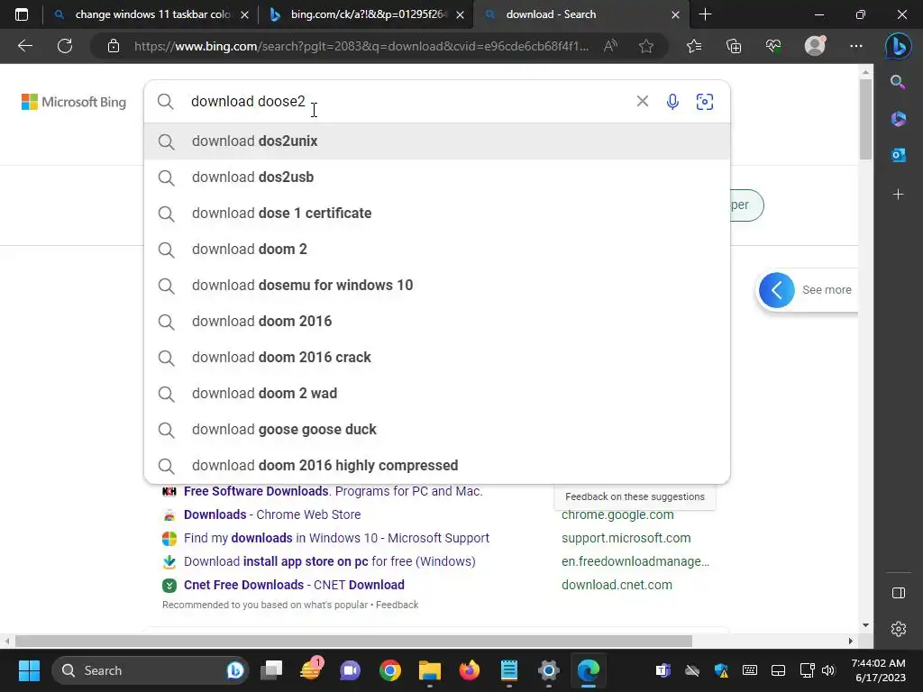Add a new app to the sidebar

899,195
